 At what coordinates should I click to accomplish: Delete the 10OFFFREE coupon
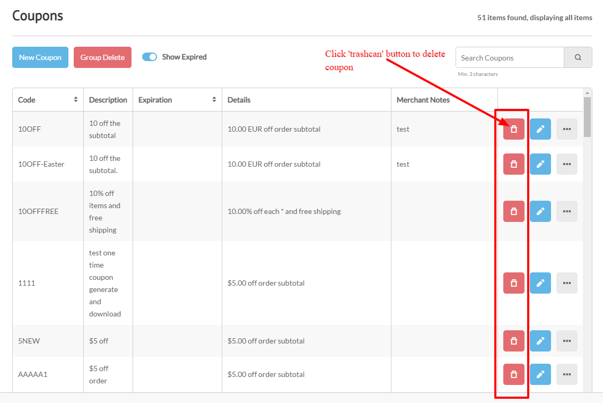coord(513,211)
